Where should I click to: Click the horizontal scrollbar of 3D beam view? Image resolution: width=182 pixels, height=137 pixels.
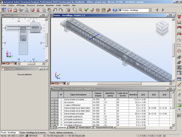click(x=119, y=84)
